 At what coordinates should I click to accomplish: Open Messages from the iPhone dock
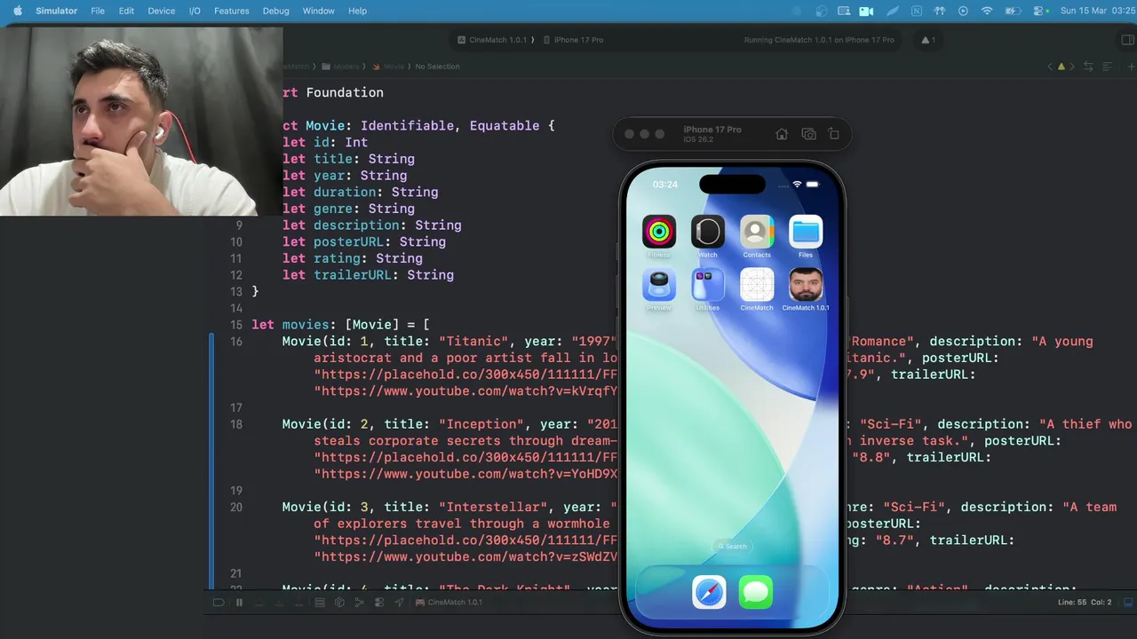pos(756,592)
